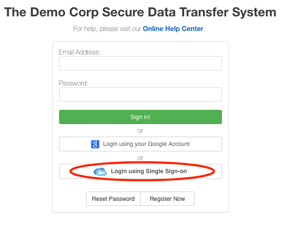Viewport: 284px width, 231px height.
Task: Click the 'Password:' label text
Action: (73, 83)
